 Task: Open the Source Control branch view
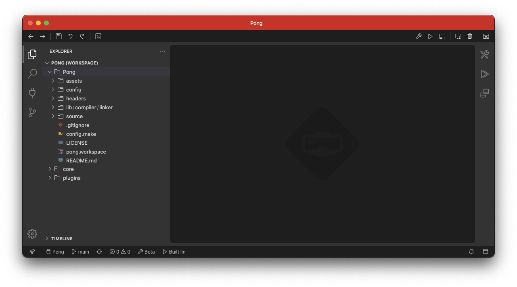(x=32, y=112)
